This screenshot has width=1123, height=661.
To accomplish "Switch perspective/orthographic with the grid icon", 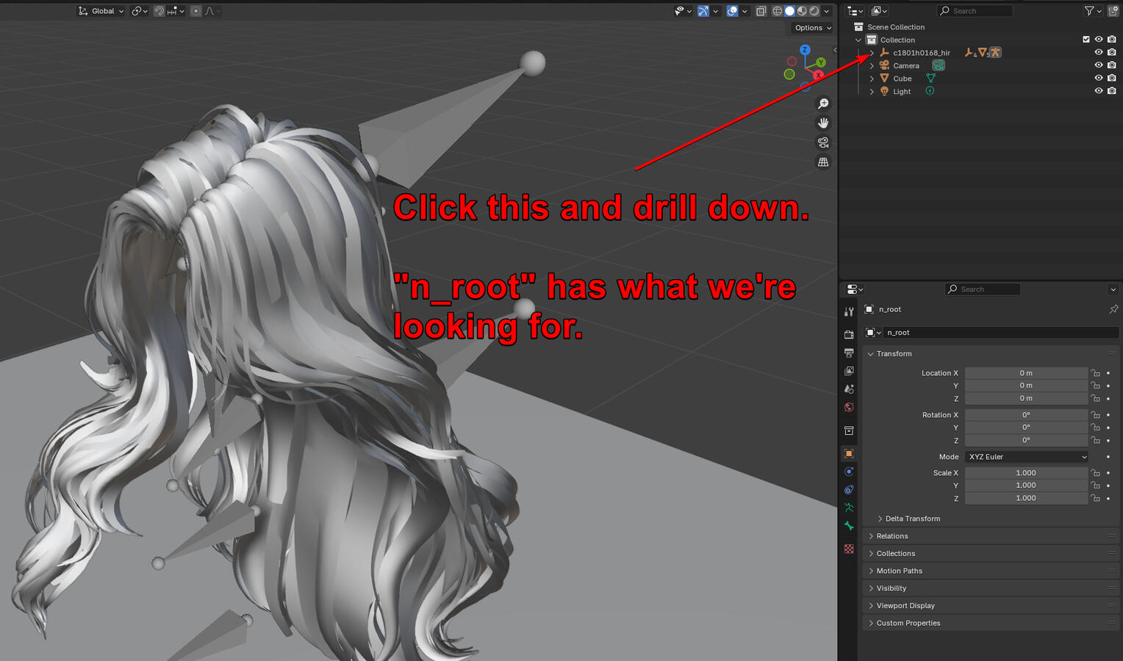I will 823,162.
